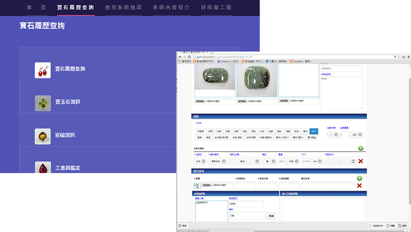Open the 寶石履歷查詢 list entry

pos(70,69)
